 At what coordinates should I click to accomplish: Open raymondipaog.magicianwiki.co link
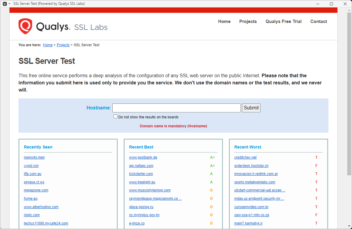(155, 199)
